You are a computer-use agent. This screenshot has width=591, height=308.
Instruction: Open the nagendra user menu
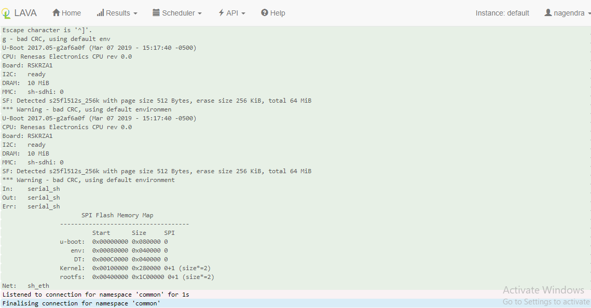(567, 13)
